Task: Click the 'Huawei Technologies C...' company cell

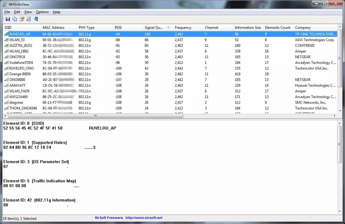Action: pos(315,85)
